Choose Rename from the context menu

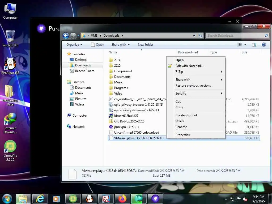(x=199, y=127)
